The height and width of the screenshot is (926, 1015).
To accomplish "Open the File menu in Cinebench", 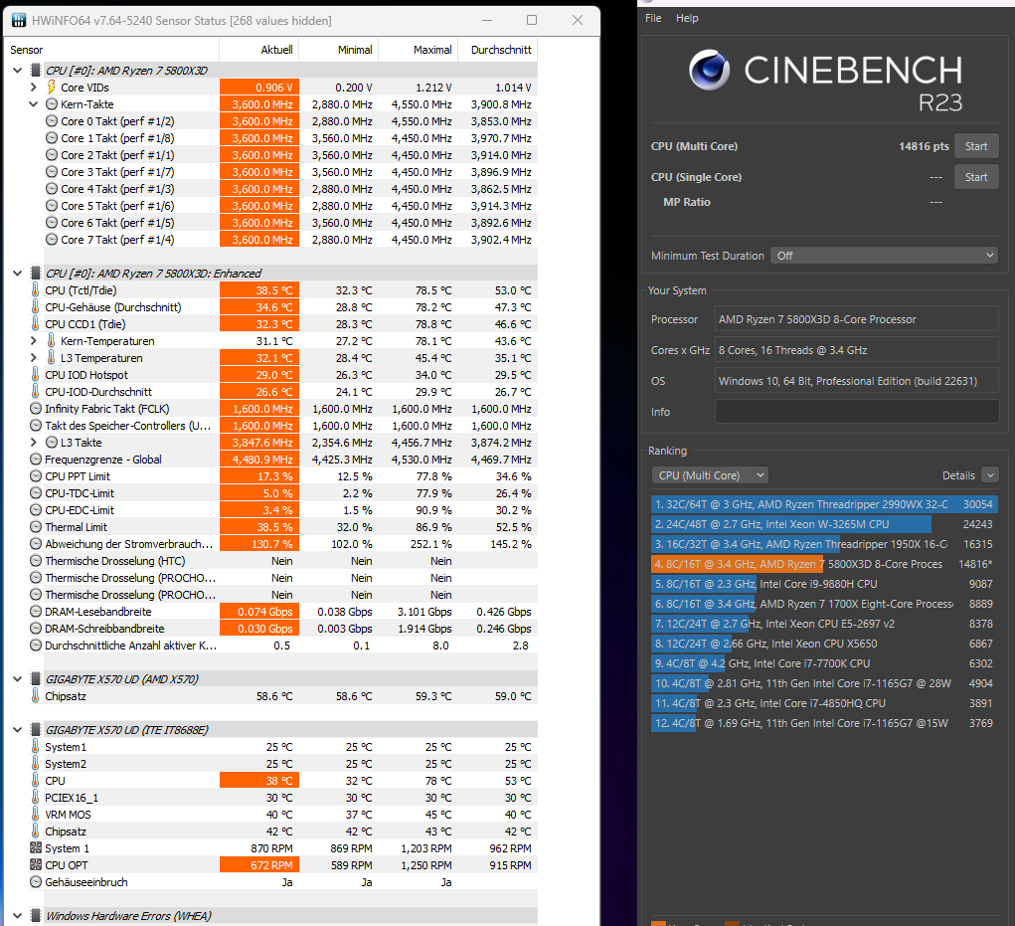I will coord(653,18).
